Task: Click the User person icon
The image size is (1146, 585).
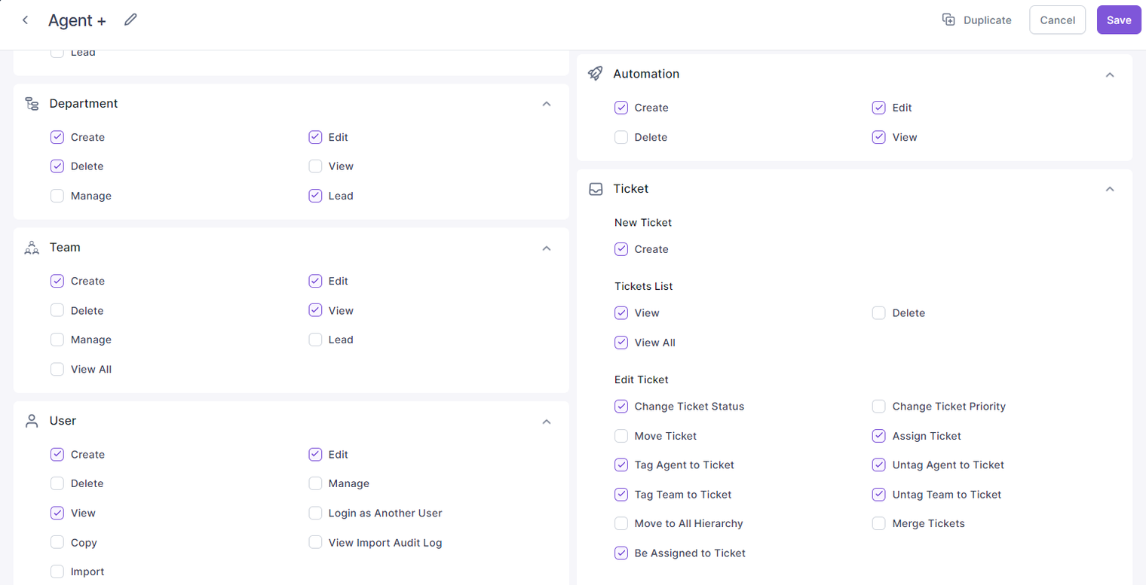Action: coord(32,421)
